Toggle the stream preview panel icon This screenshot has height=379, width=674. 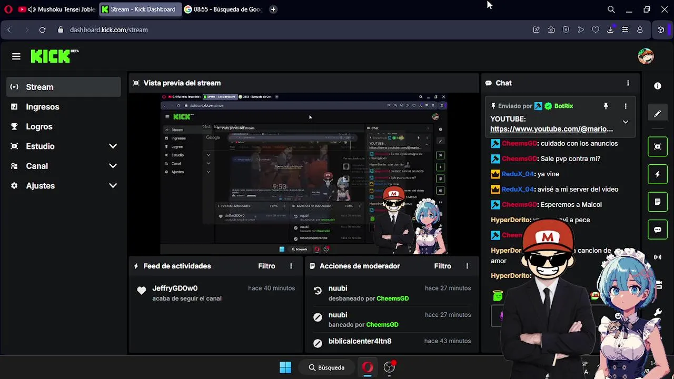(x=658, y=147)
